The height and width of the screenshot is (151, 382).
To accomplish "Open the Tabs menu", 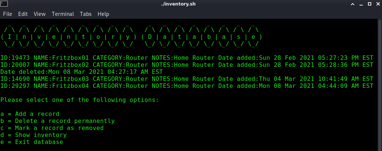I will point(85,14).
